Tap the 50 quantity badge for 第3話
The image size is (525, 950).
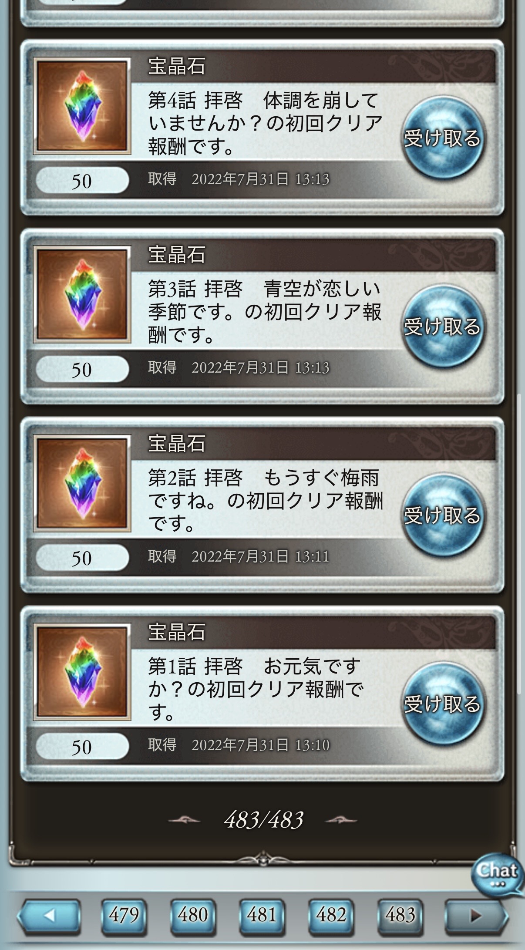point(82,369)
